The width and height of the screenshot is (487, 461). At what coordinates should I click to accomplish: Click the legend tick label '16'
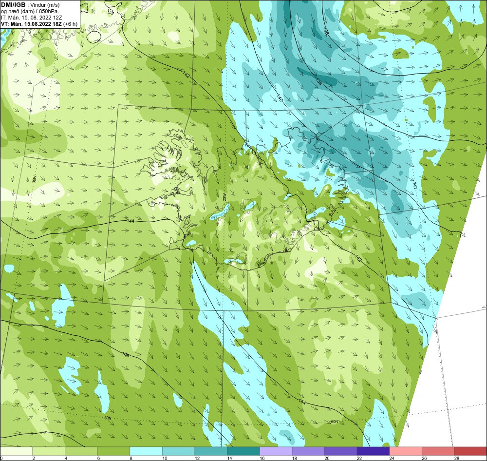[x=262, y=458]
